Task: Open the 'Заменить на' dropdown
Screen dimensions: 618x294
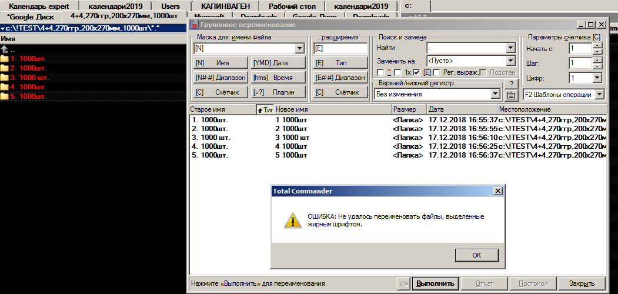Action: 511,61
